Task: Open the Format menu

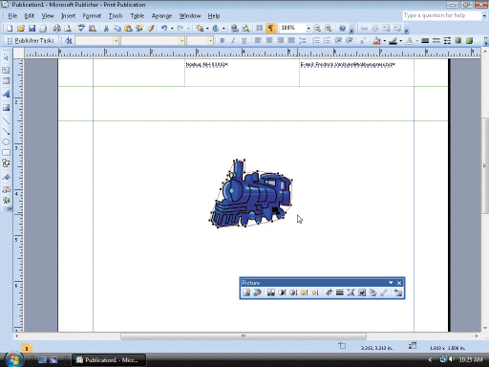Action: pyautogui.click(x=92, y=16)
